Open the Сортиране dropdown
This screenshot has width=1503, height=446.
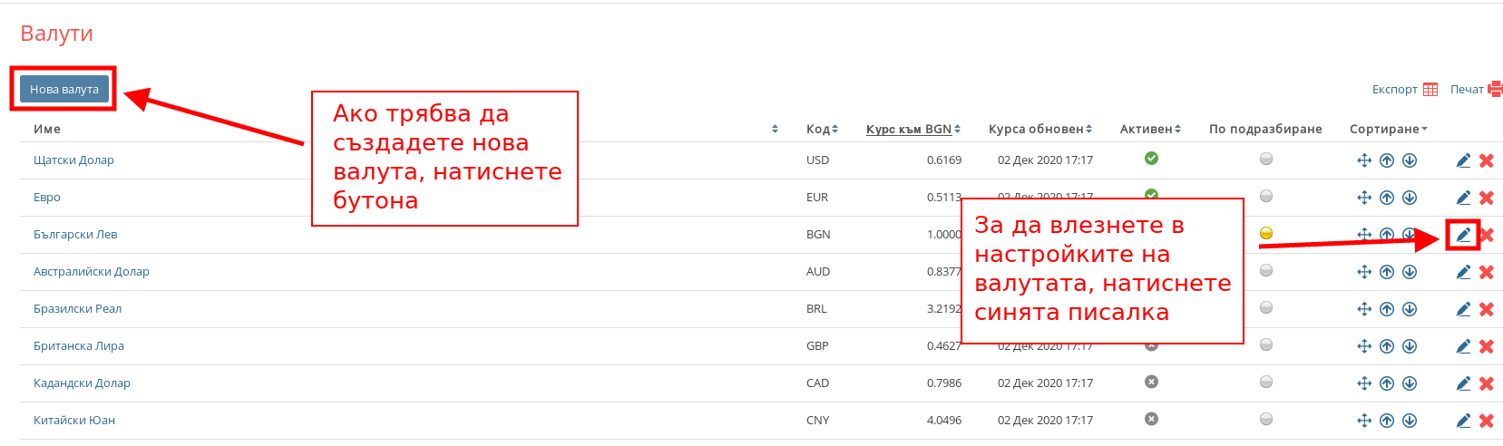tap(1388, 129)
